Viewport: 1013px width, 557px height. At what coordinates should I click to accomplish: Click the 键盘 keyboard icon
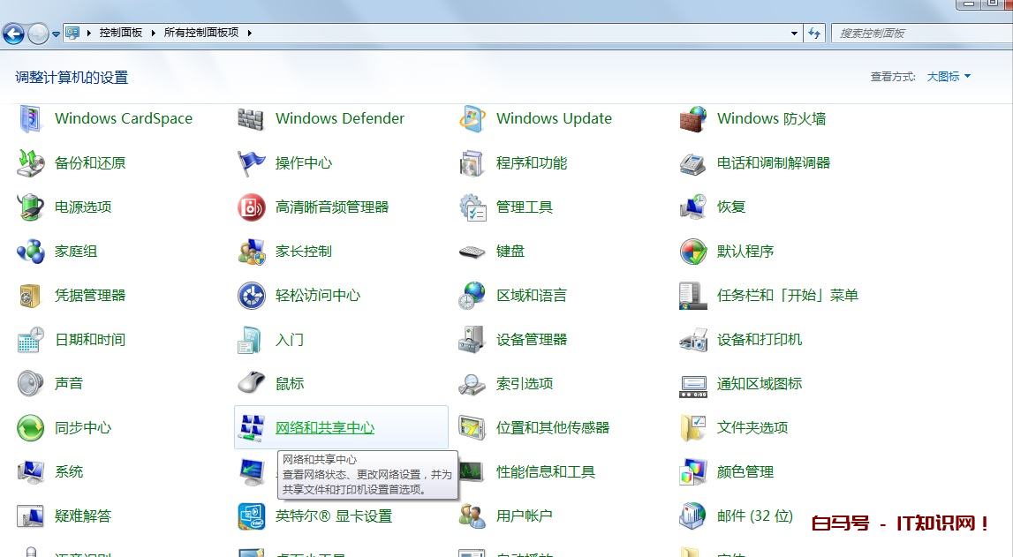pyautogui.click(x=472, y=252)
